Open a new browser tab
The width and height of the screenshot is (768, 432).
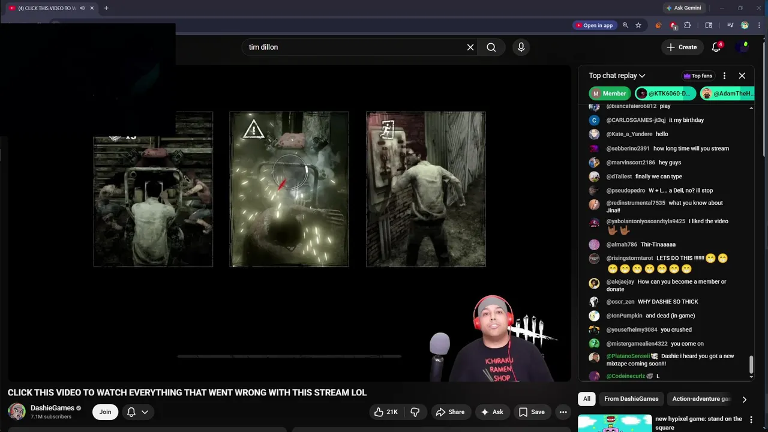point(106,8)
